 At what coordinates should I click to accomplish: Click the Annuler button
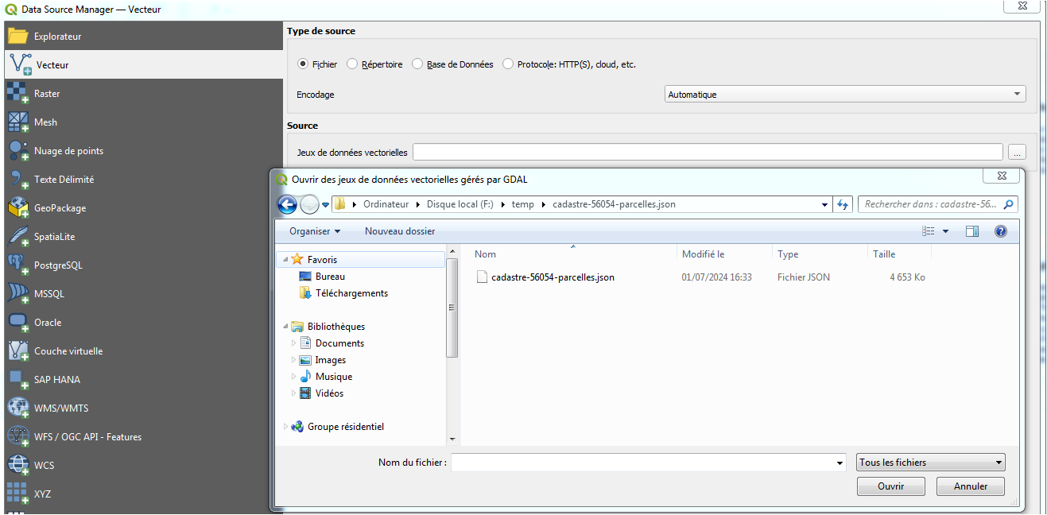[971, 486]
